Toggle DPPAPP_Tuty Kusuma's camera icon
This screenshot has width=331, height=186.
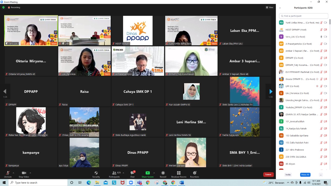point(326,65)
